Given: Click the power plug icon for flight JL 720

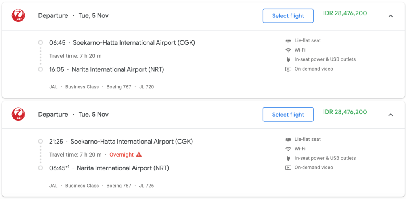Looking at the screenshot, I should click(x=288, y=59).
